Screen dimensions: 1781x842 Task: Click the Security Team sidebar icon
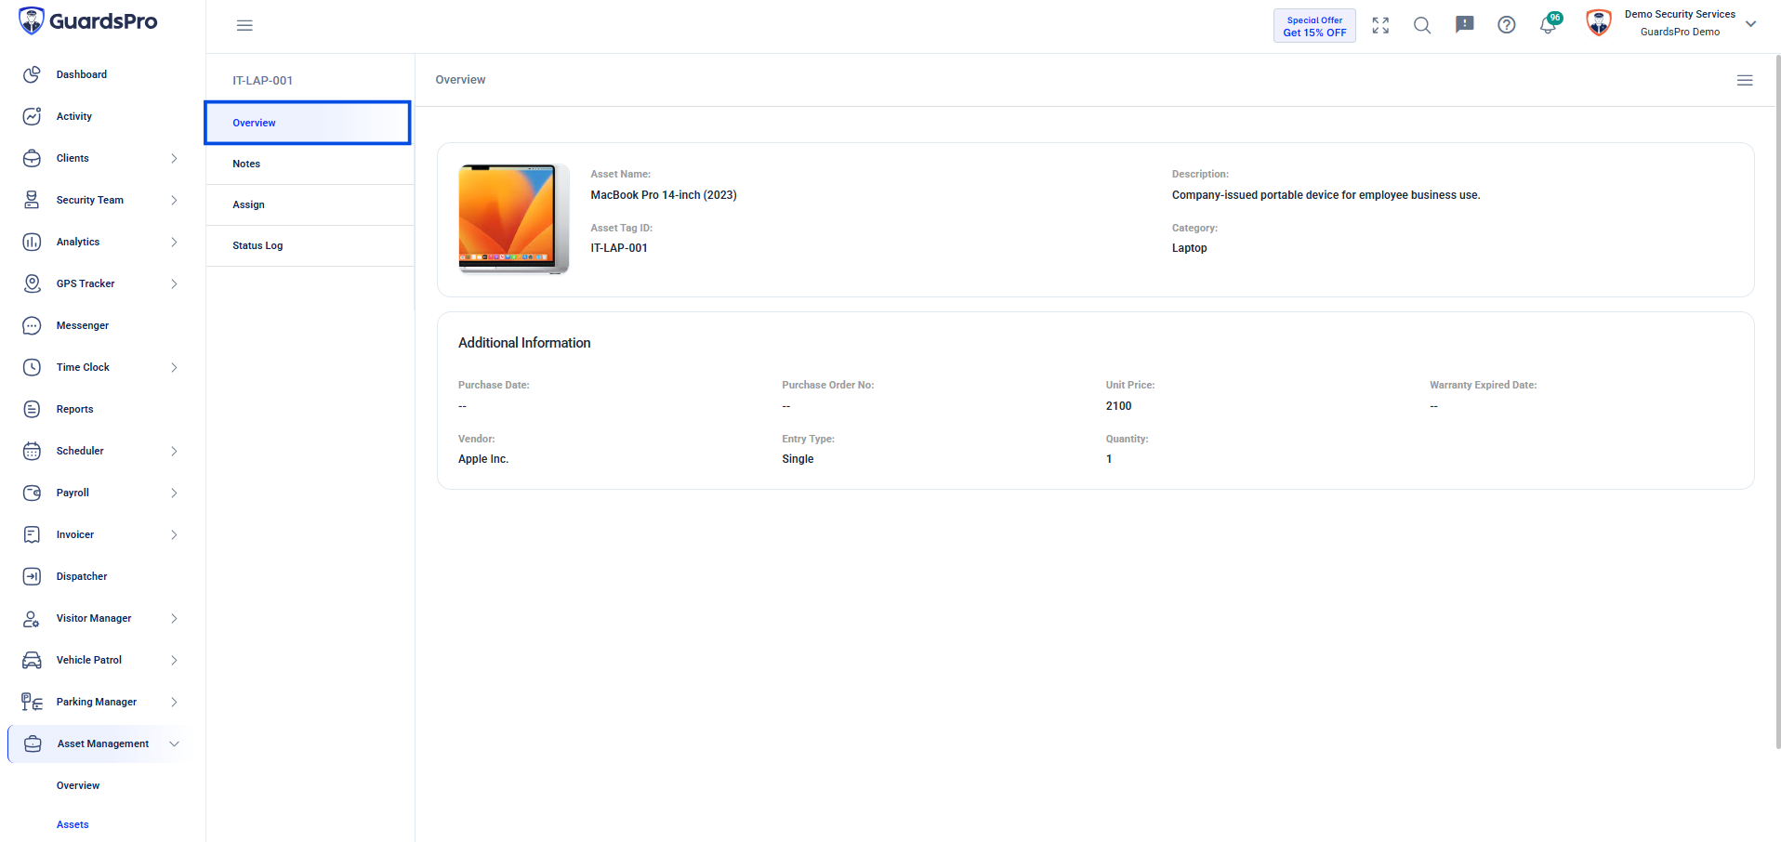[32, 200]
